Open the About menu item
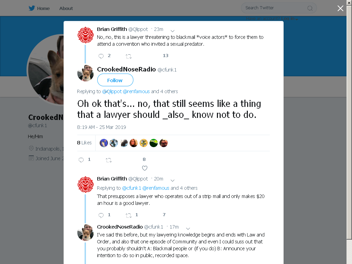 point(66,8)
